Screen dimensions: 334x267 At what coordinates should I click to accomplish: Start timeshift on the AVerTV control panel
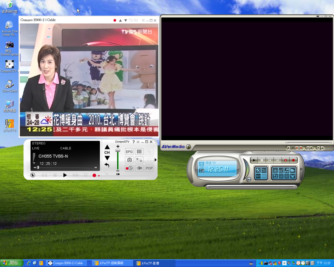285,160
